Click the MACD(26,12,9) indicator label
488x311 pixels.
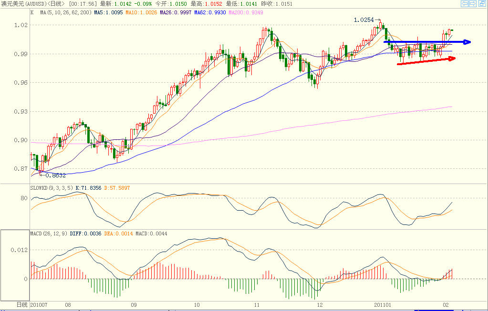point(49,233)
